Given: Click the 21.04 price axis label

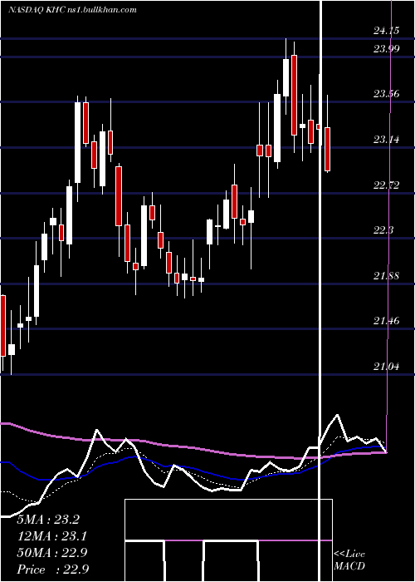Looking at the screenshot, I should point(386,367).
